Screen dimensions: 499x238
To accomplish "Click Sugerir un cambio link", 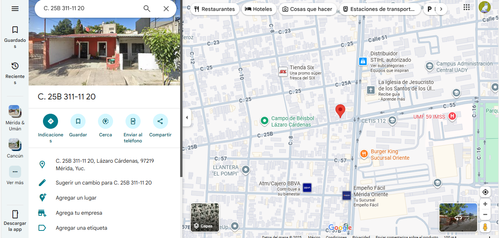I will [x=104, y=183].
